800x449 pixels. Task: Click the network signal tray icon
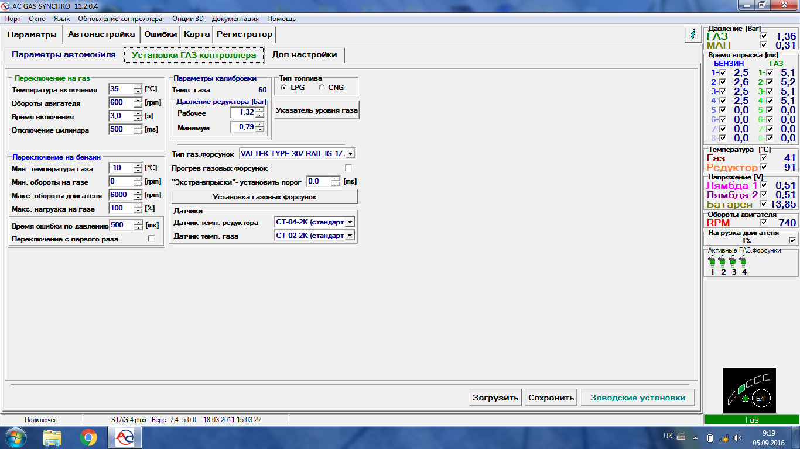723,437
